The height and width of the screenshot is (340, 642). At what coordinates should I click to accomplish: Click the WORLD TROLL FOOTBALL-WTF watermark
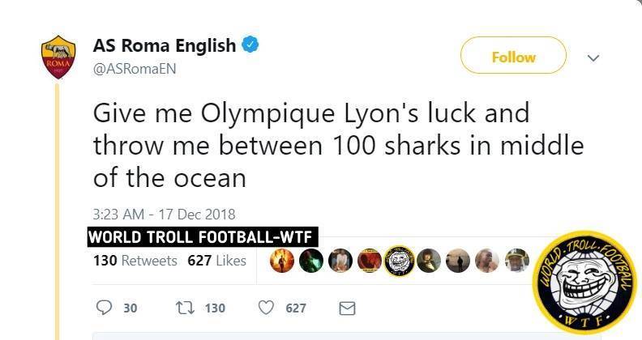[x=203, y=238]
